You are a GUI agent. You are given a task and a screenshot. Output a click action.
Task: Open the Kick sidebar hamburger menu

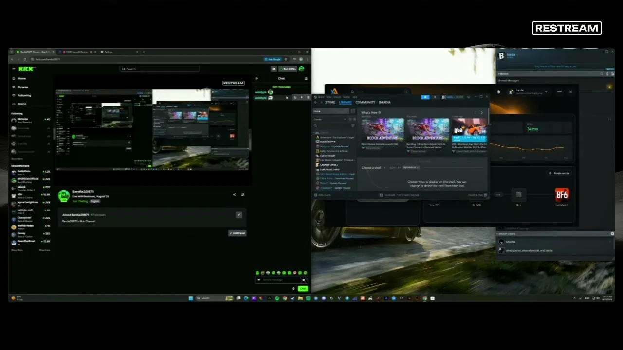(x=14, y=69)
